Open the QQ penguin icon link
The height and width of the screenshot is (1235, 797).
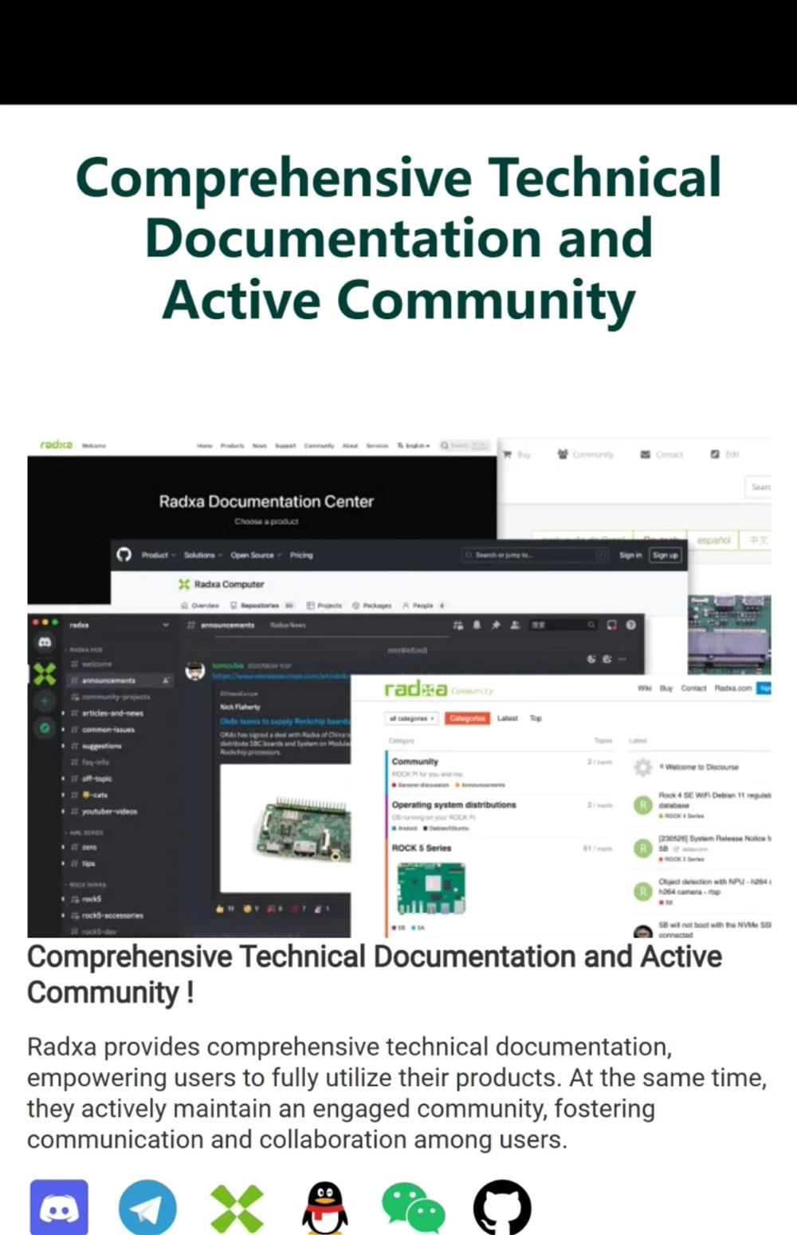tap(325, 1208)
